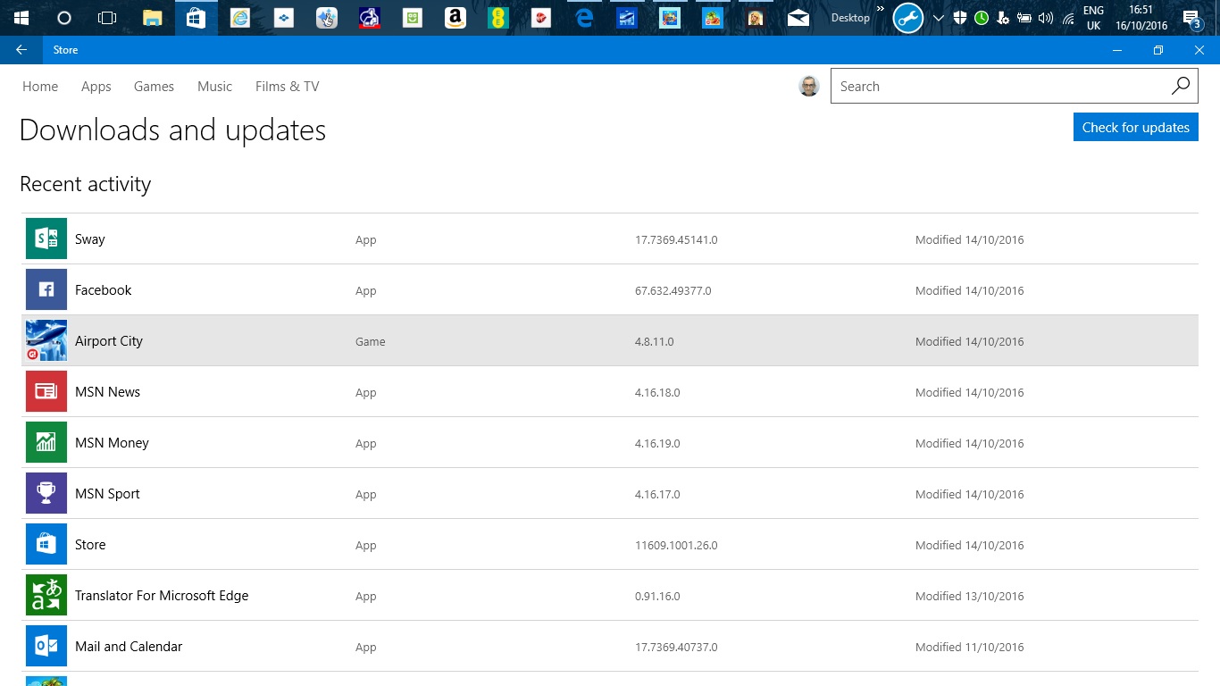The width and height of the screenshot is (1220, 686).
Task: Open the Sway app name link
Action: pyautogui.click(x=90, y=239)
